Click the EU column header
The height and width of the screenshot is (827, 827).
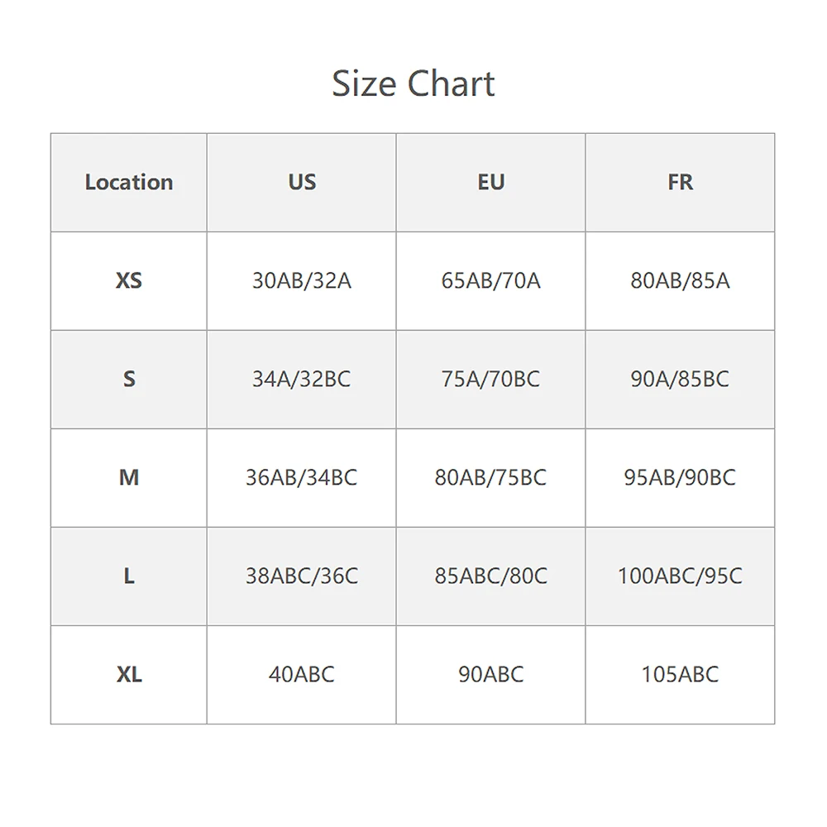490,182
